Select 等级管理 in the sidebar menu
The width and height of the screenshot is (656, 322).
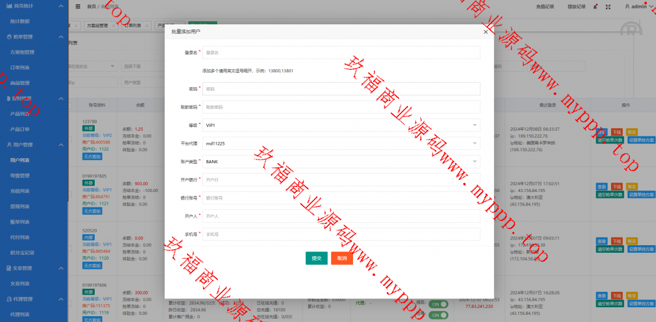[x=20, y=175]
